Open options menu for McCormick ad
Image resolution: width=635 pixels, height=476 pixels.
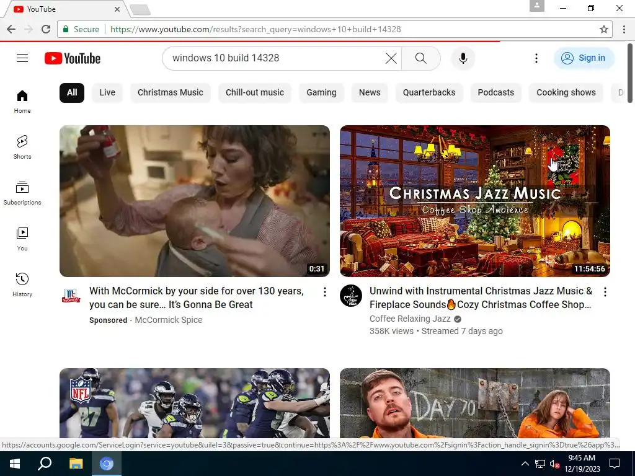tap(325, 292)
